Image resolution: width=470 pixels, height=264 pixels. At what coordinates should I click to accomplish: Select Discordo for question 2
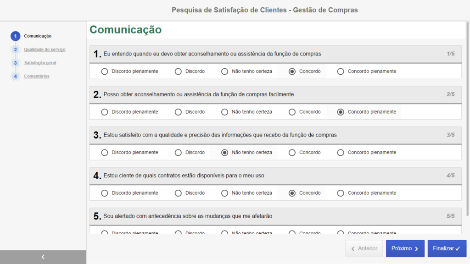[178, 112]
